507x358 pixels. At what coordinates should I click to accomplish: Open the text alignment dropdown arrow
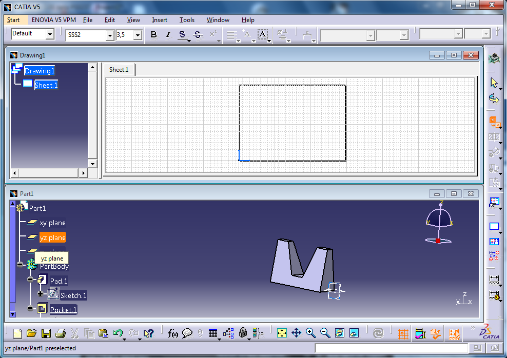(x=238, y=41)
